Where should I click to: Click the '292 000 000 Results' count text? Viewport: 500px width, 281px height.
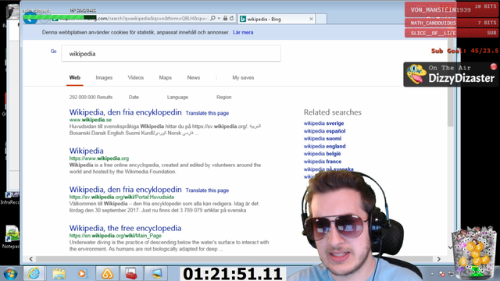pyautogui.click(x=91, y=97)
